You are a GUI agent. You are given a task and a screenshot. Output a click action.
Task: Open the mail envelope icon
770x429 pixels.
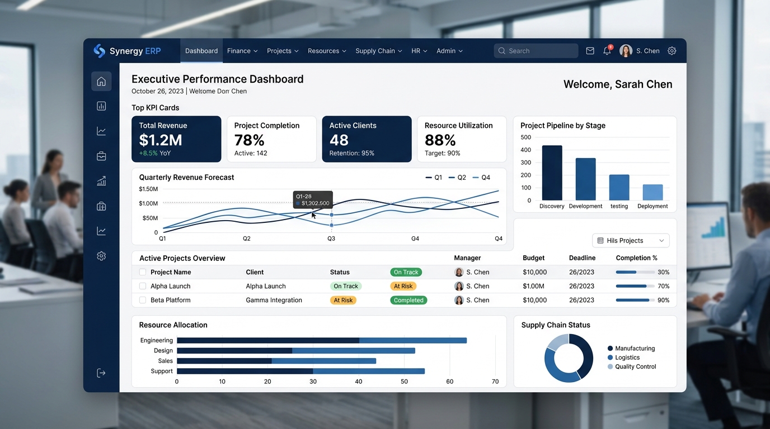pos(590,51)
